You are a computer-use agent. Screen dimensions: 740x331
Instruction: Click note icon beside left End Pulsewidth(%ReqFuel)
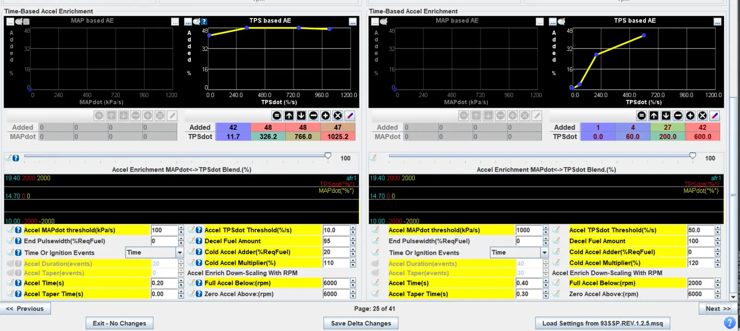point(10,241)
